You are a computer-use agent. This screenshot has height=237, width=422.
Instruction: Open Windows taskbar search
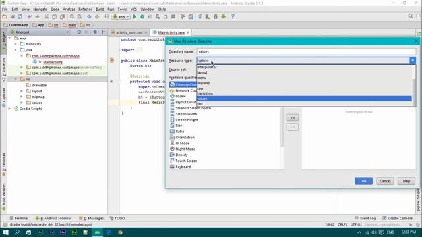(x=17, y=232)
